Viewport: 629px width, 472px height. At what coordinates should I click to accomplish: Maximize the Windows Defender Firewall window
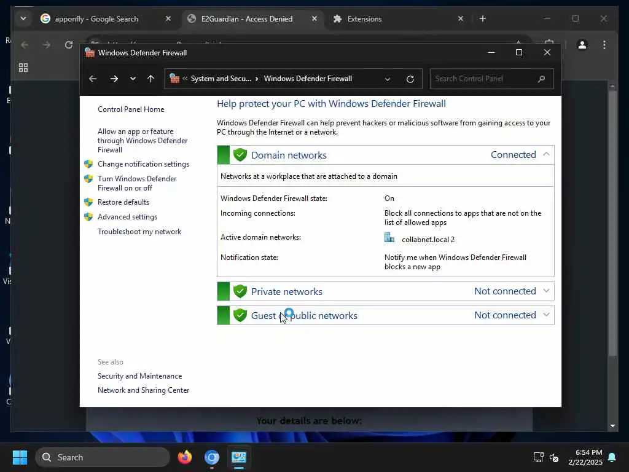point(518,53)
